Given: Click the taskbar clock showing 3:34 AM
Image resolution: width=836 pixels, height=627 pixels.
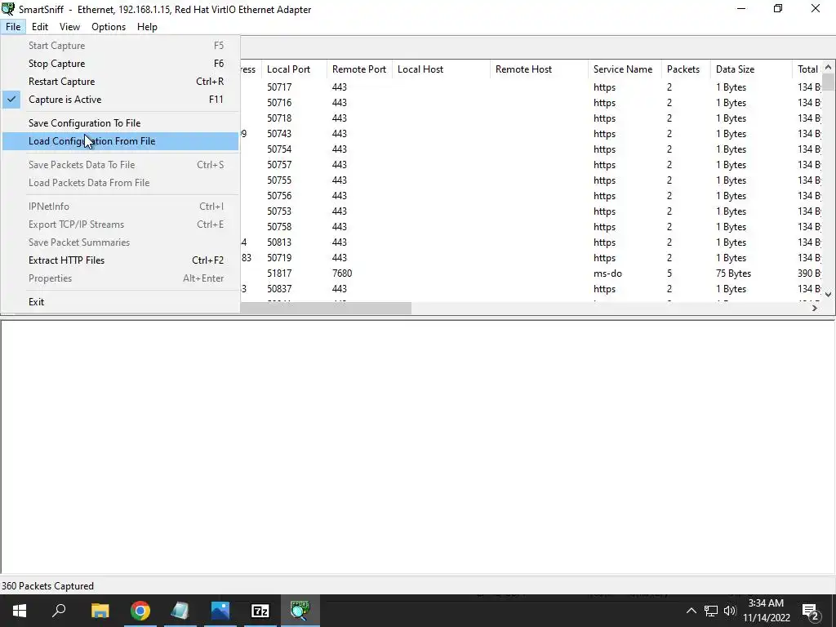Looking at the screenshot, I should click(x=766, y=611).
